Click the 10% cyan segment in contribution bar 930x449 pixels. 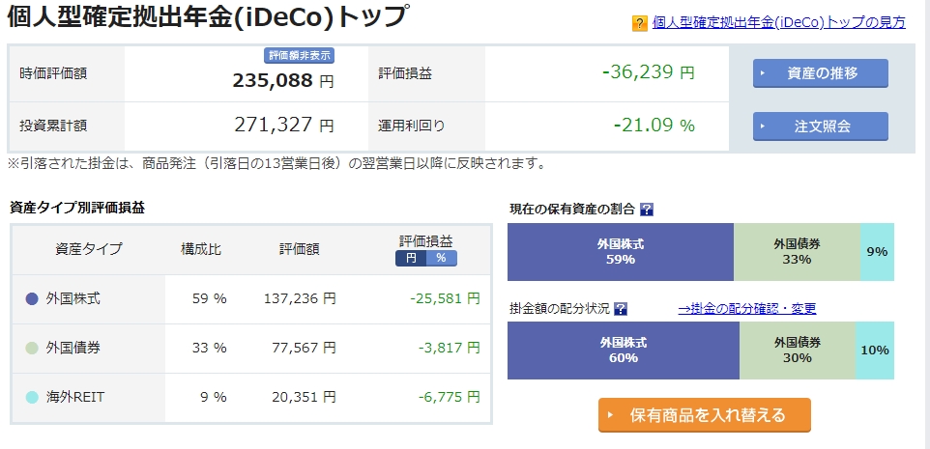(874, 351)
